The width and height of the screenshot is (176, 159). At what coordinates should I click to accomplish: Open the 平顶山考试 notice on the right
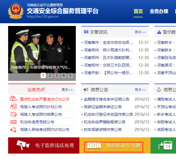coord(166,107)
